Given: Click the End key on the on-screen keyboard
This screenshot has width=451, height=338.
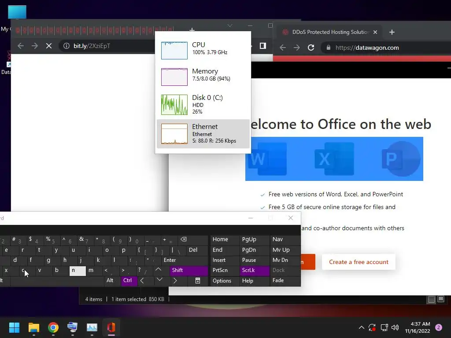Looking at the screenshot, I should point(225,250).
